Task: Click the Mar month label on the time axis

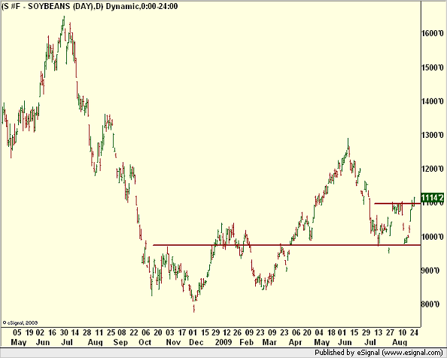Action: click(269, 342)
